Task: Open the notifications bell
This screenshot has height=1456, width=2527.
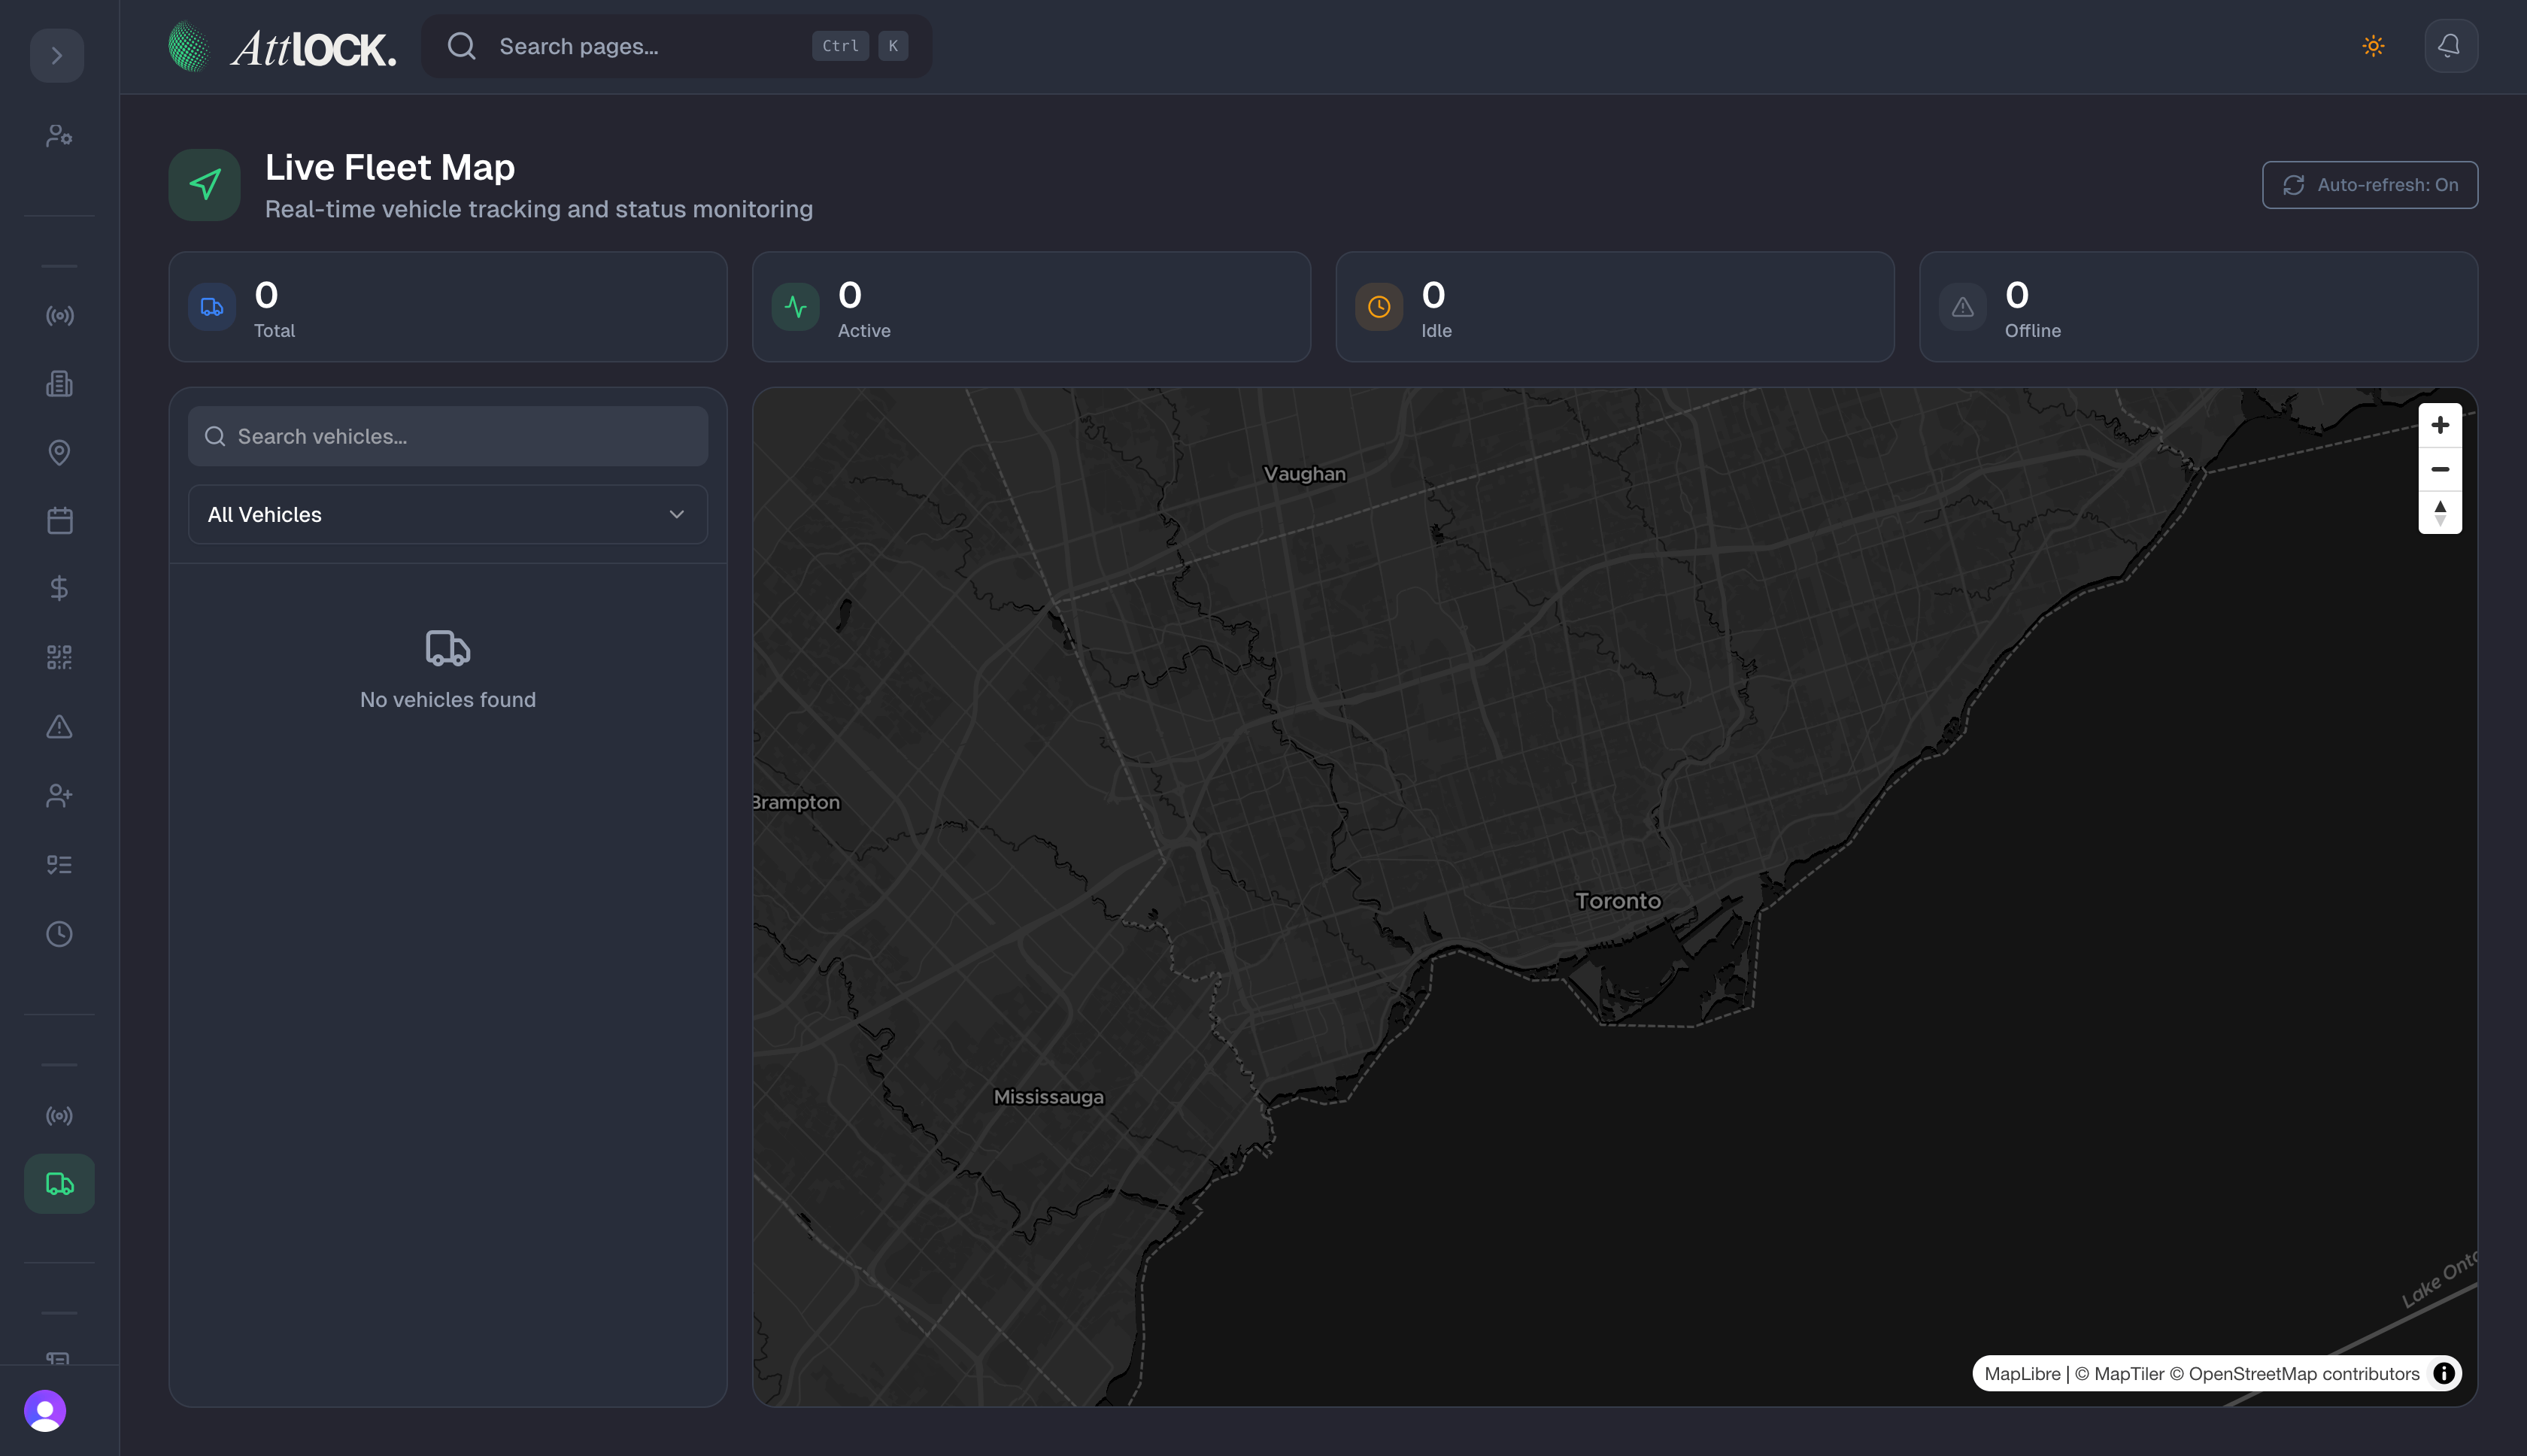Action: [2449, 45]
